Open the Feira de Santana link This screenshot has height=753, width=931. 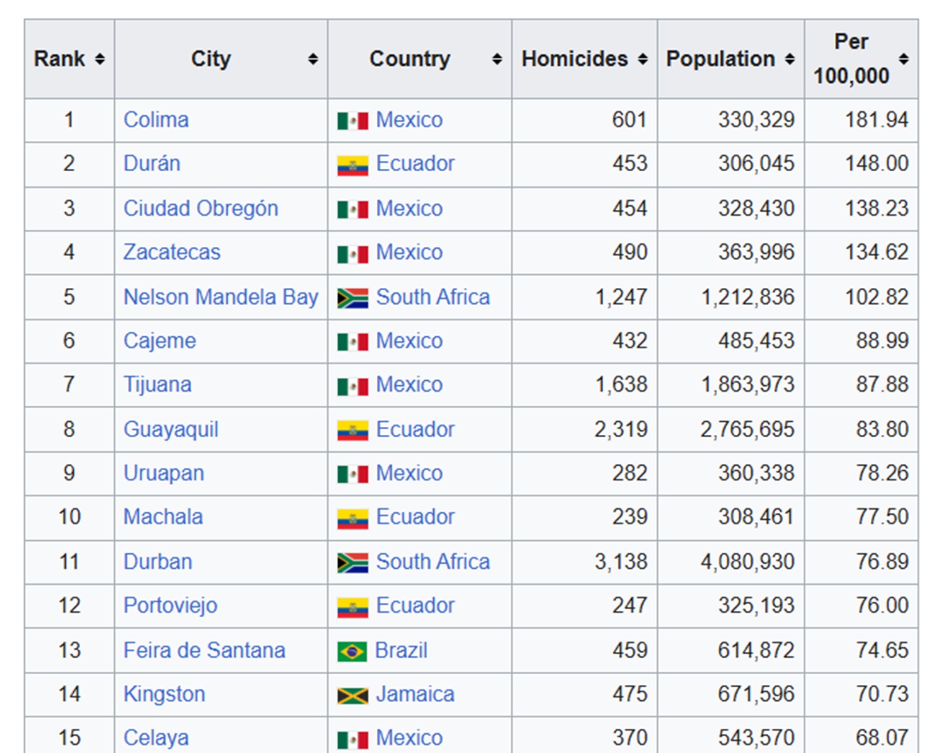(204, 650)
